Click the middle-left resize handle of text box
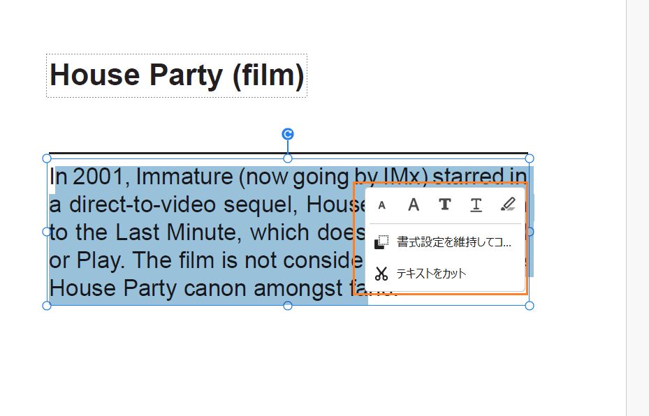The height and width of the screenshot is (416, 649). point(47,232)
